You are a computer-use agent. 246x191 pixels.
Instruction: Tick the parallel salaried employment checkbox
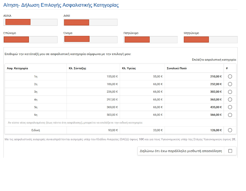coord(230,151)
